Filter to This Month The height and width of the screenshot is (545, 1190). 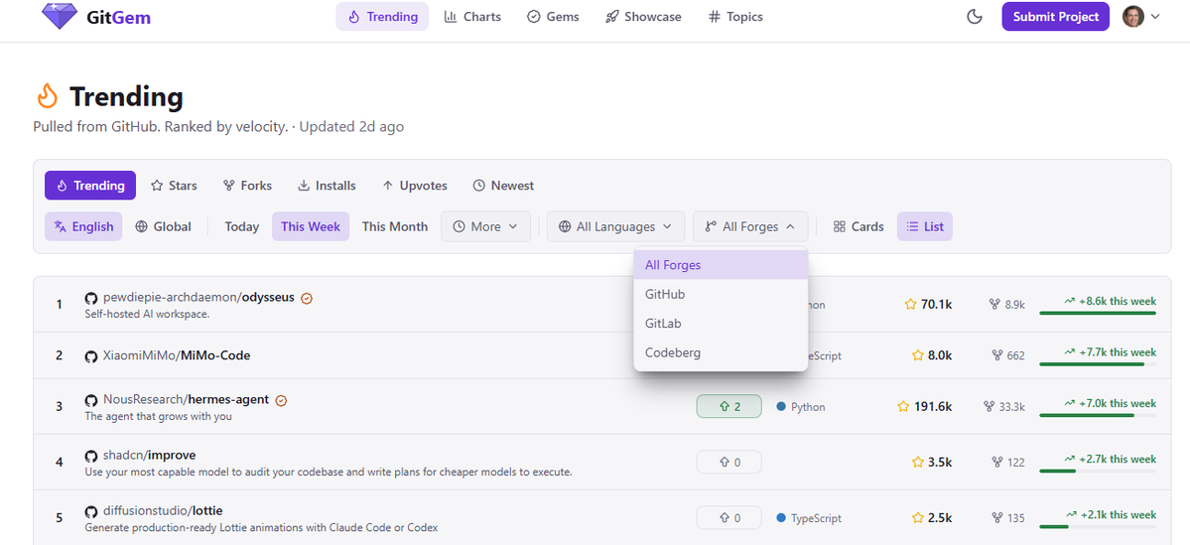click(x=395, y=226)
